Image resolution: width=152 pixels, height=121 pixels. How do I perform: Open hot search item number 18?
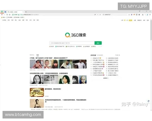[x=112, y=75]
